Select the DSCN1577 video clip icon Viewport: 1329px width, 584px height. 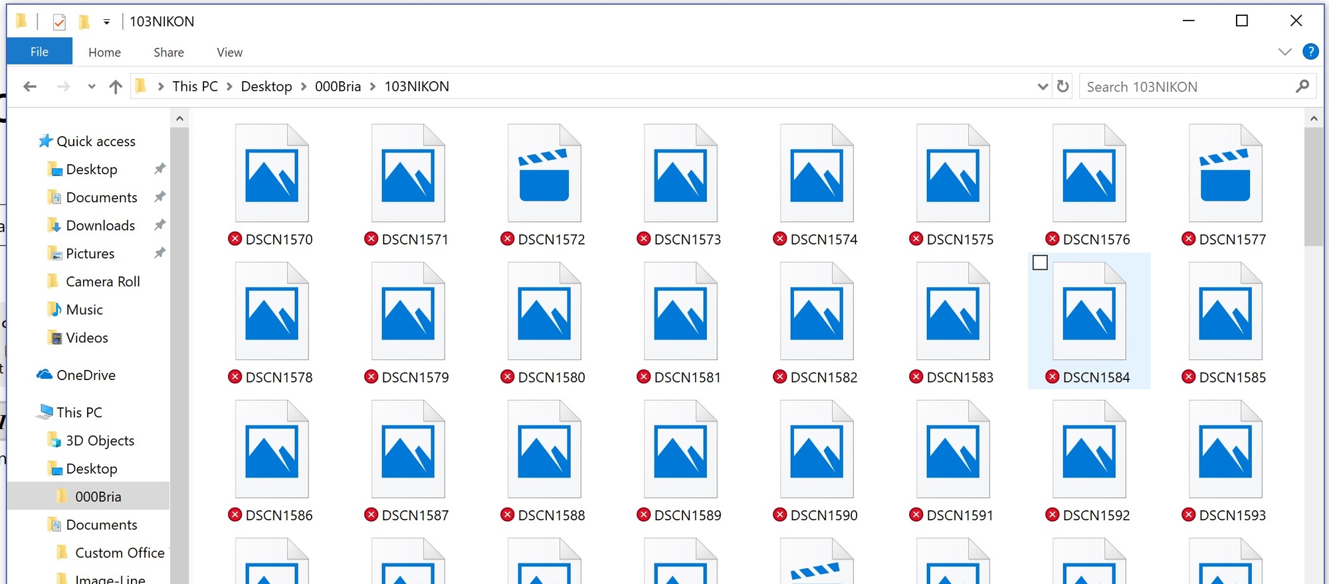(x=1225, y=173)
